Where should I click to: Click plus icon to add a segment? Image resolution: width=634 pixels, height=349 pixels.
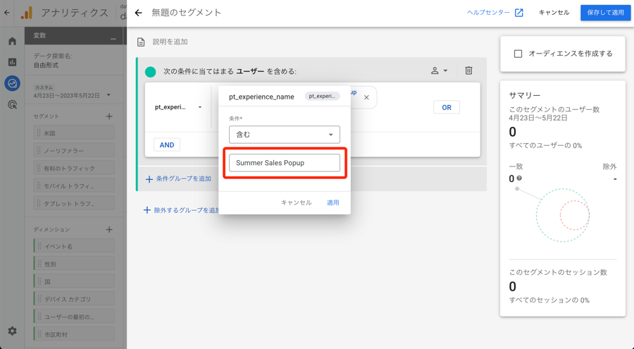pyautogui.click(x=109, y=116)
